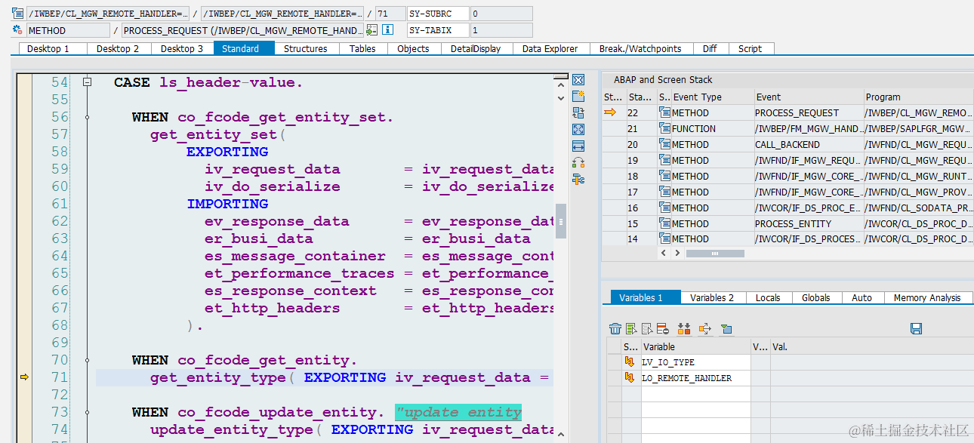
Task: Click the source icon in stack row 15
Action: click(x=664, y=223)
